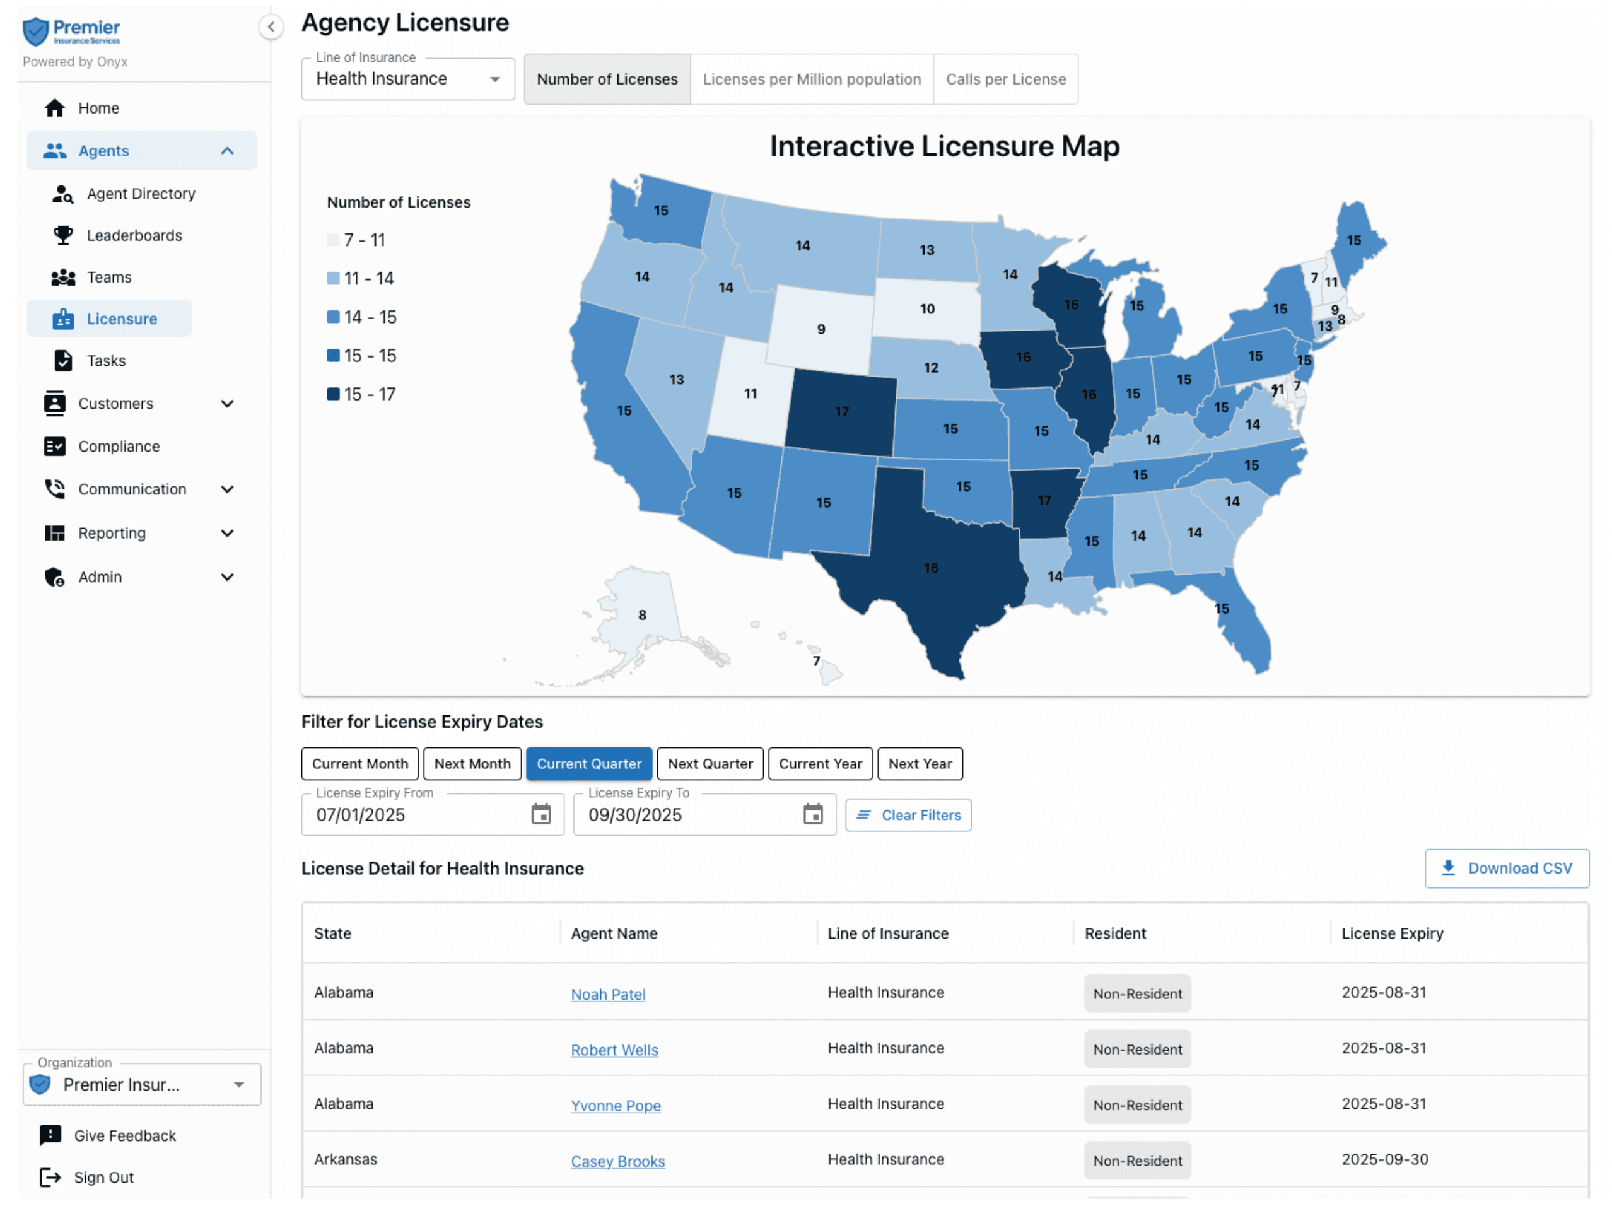
Task: Click Download CSV
Action: [x=1506, y=868]
